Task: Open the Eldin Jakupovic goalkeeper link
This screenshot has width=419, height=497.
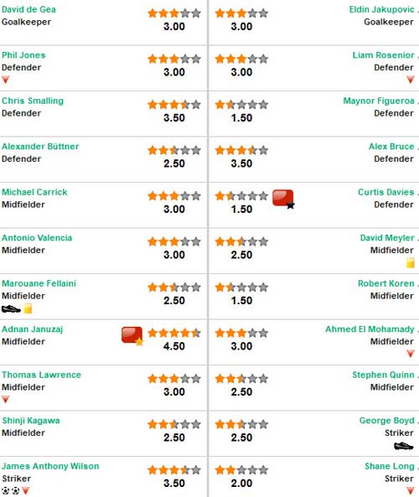Action: (382, 9)
